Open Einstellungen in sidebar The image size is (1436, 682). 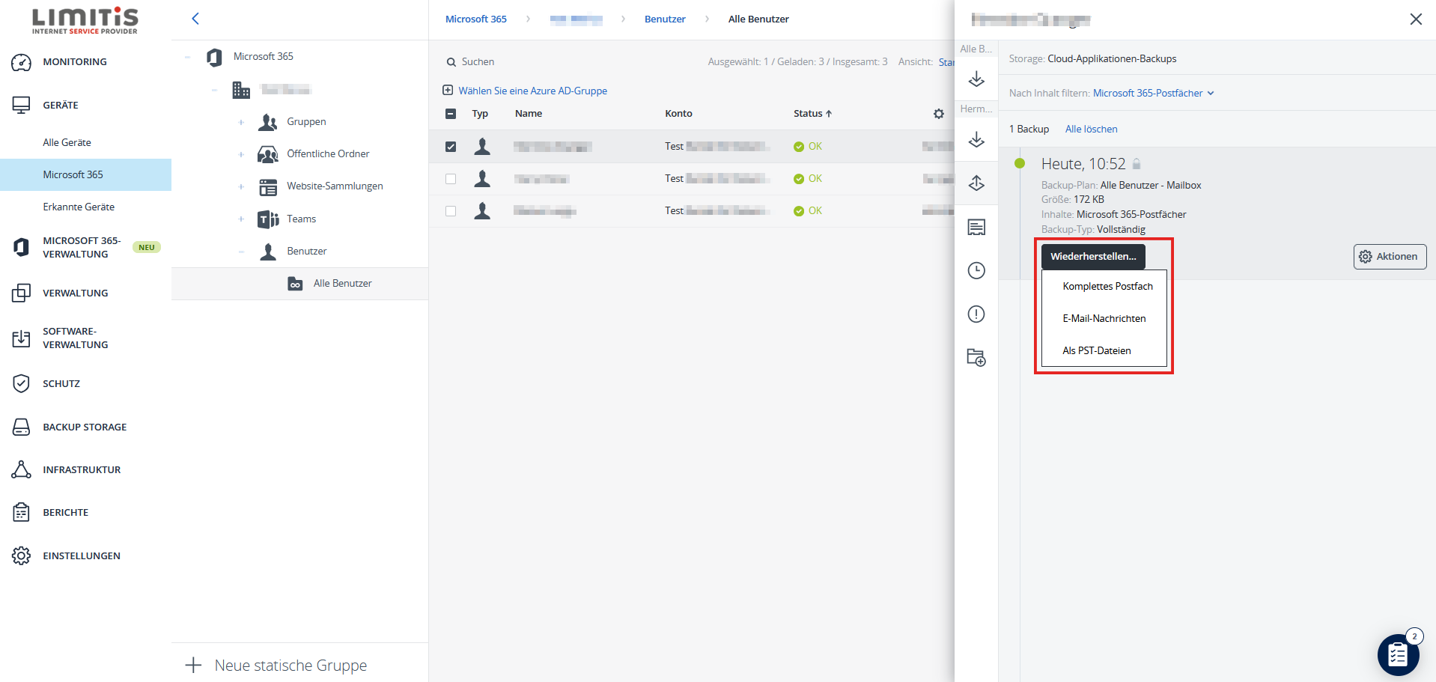[x=82, y=556]
